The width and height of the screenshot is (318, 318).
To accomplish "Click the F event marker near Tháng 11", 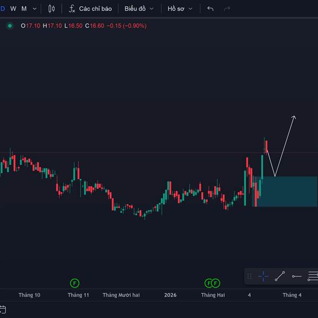I will pos(74,283).
